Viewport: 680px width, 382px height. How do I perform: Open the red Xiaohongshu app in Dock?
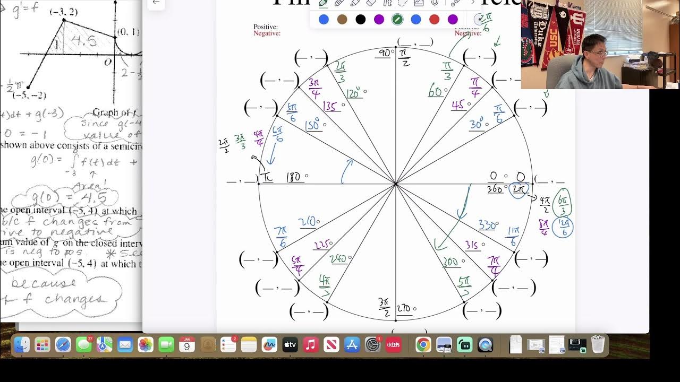click(394, 345)
